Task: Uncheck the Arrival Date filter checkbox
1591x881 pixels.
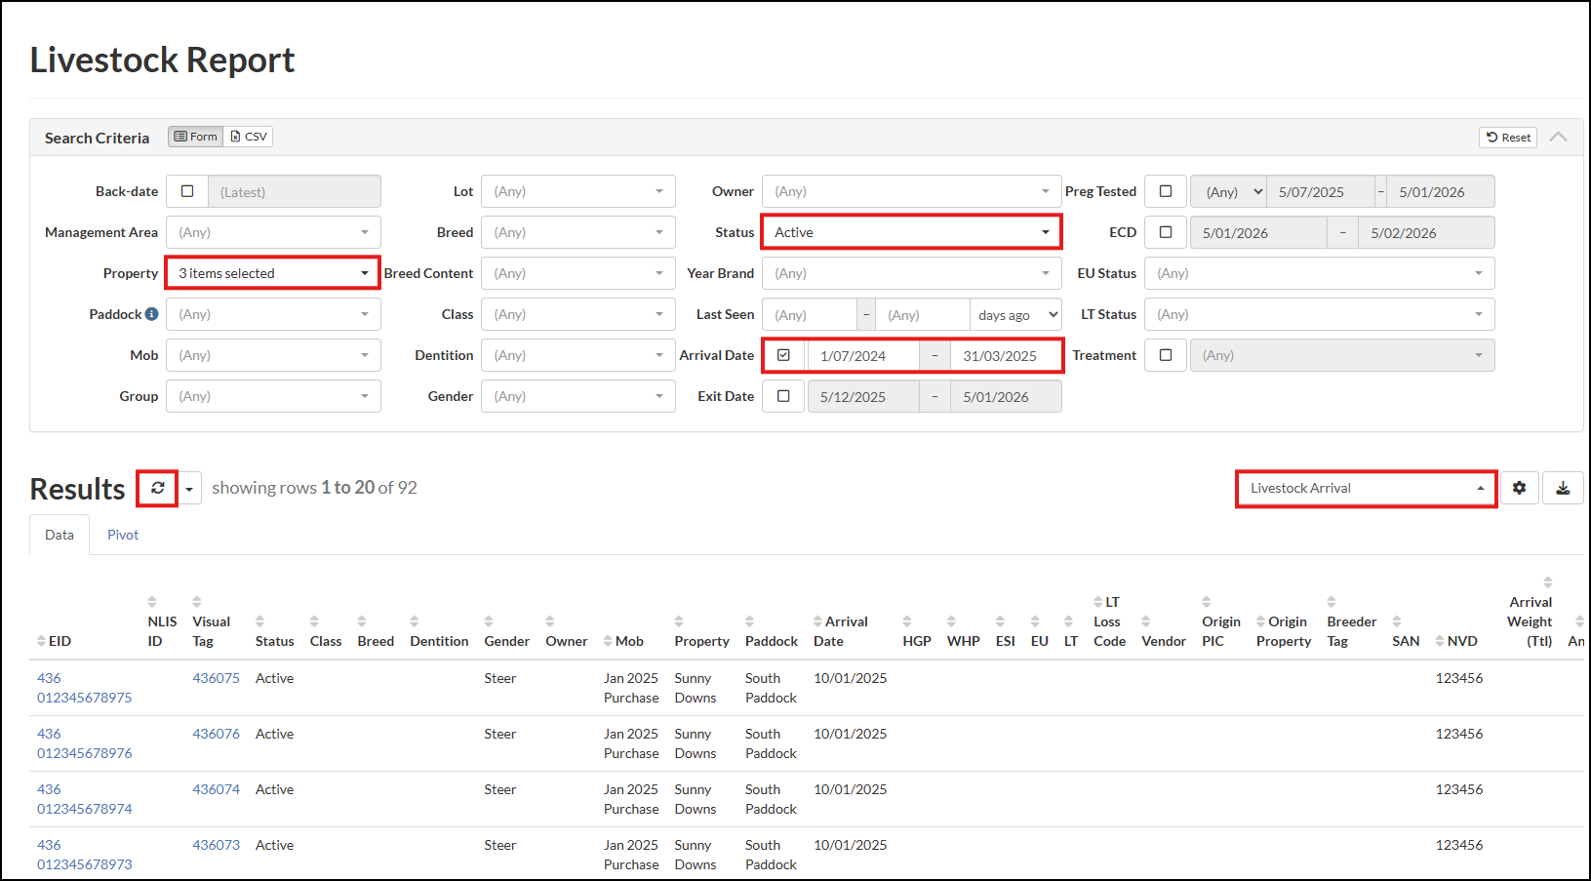Action: (783, 355)
